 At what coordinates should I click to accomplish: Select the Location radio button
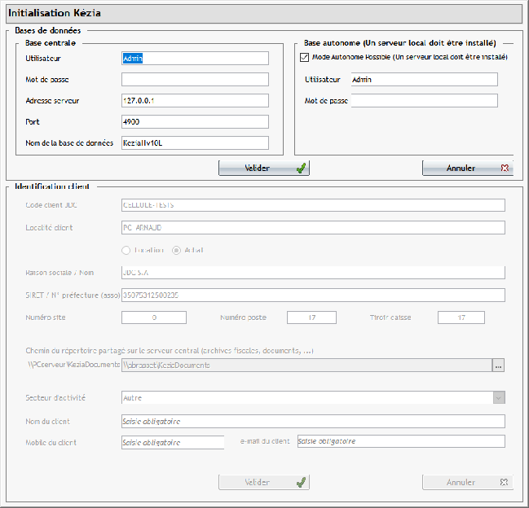(x=126, y=250)
